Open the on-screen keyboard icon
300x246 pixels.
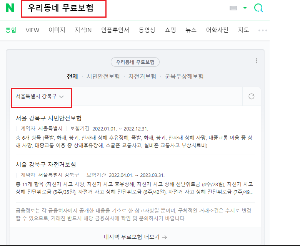click(233, 8)
